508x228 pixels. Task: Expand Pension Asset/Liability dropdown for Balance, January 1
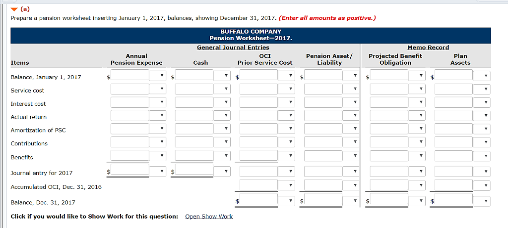(351, 76)
